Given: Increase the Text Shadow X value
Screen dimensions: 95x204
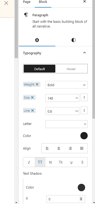Looking at the screenshot, I should pos(81,198).
